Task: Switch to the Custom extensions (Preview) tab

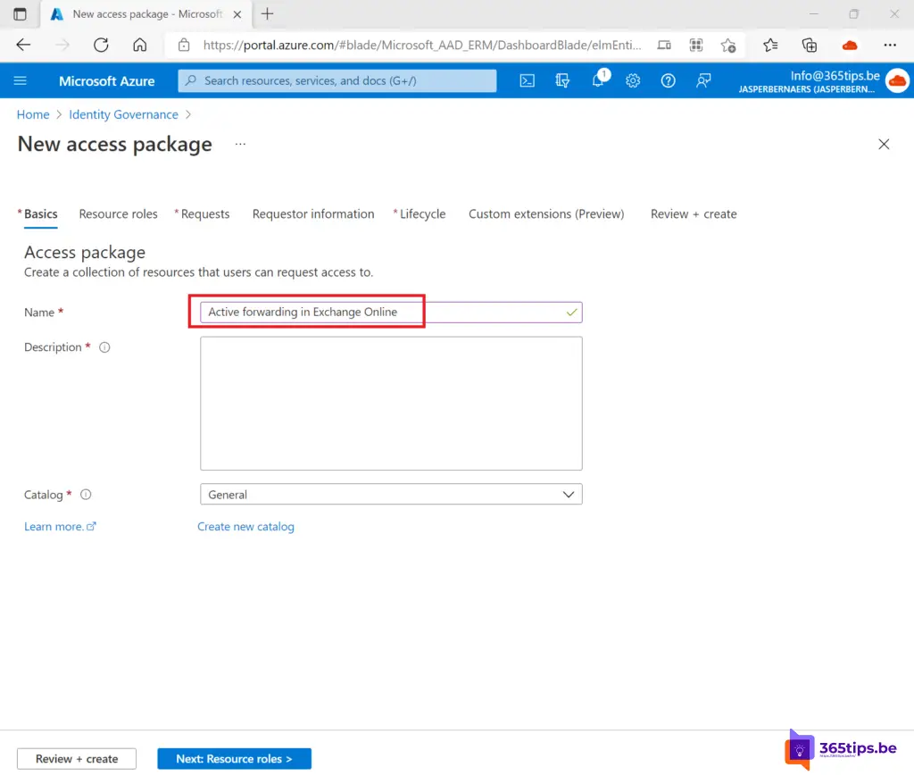Action: [546, 214]
